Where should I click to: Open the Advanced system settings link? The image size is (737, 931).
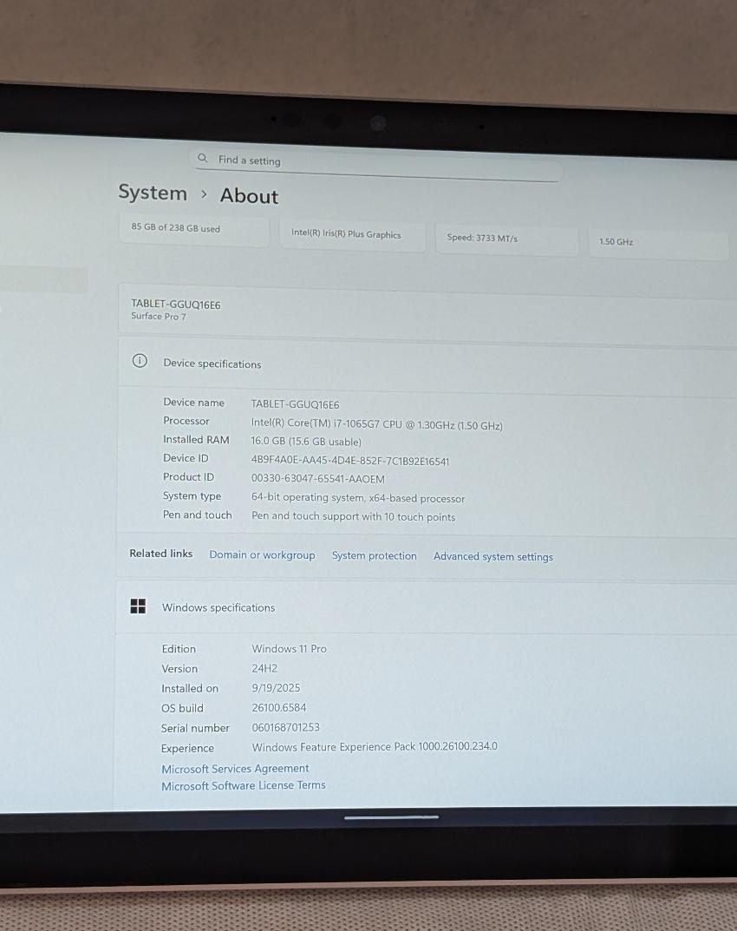point(492,556)
